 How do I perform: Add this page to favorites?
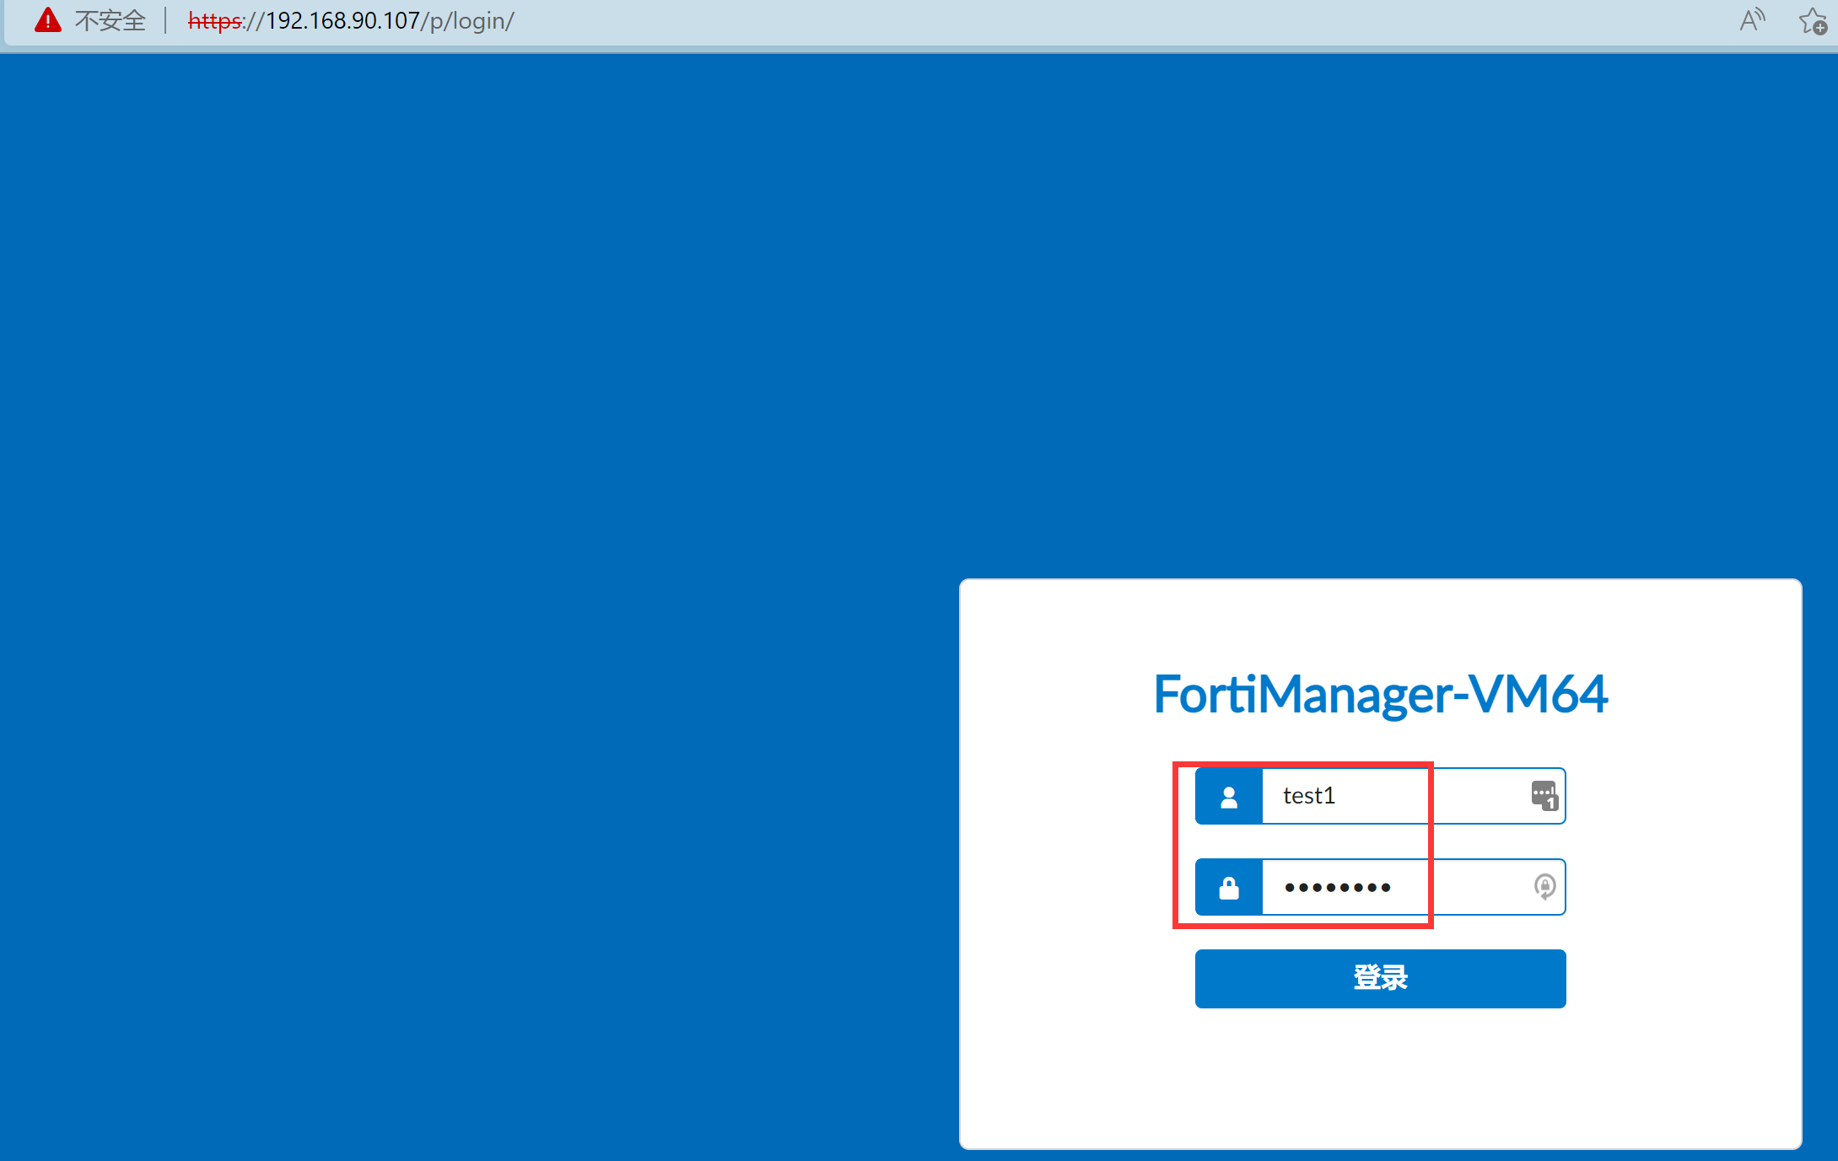1812,20
